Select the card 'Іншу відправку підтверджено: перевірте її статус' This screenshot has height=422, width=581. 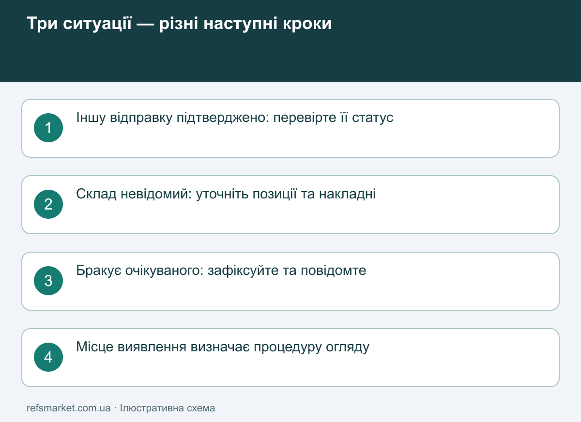(x=290, y=128)
